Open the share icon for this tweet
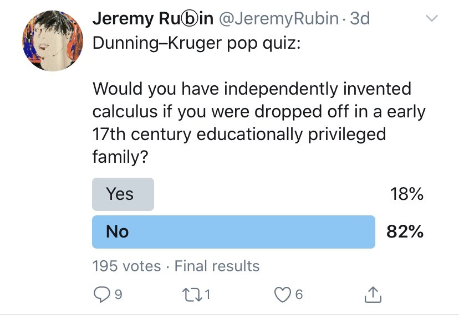Viewport: 459px width, 320px height. [373, 295]
